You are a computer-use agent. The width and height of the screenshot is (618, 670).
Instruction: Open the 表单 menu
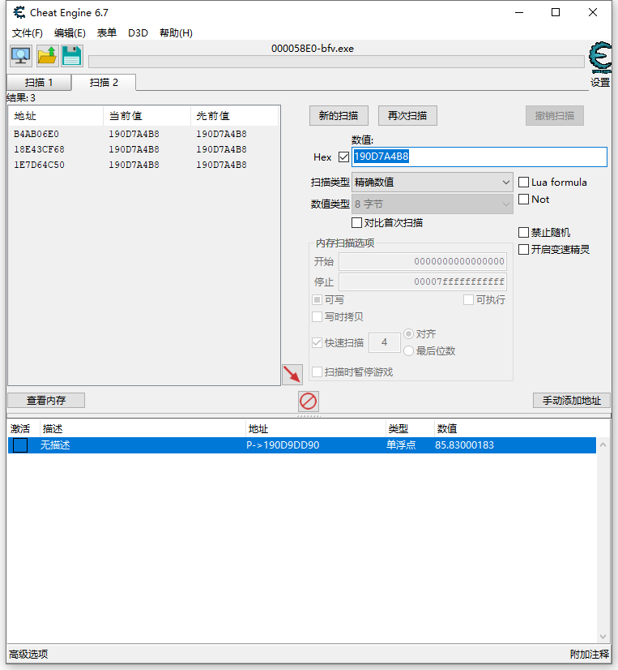[107, 33]
